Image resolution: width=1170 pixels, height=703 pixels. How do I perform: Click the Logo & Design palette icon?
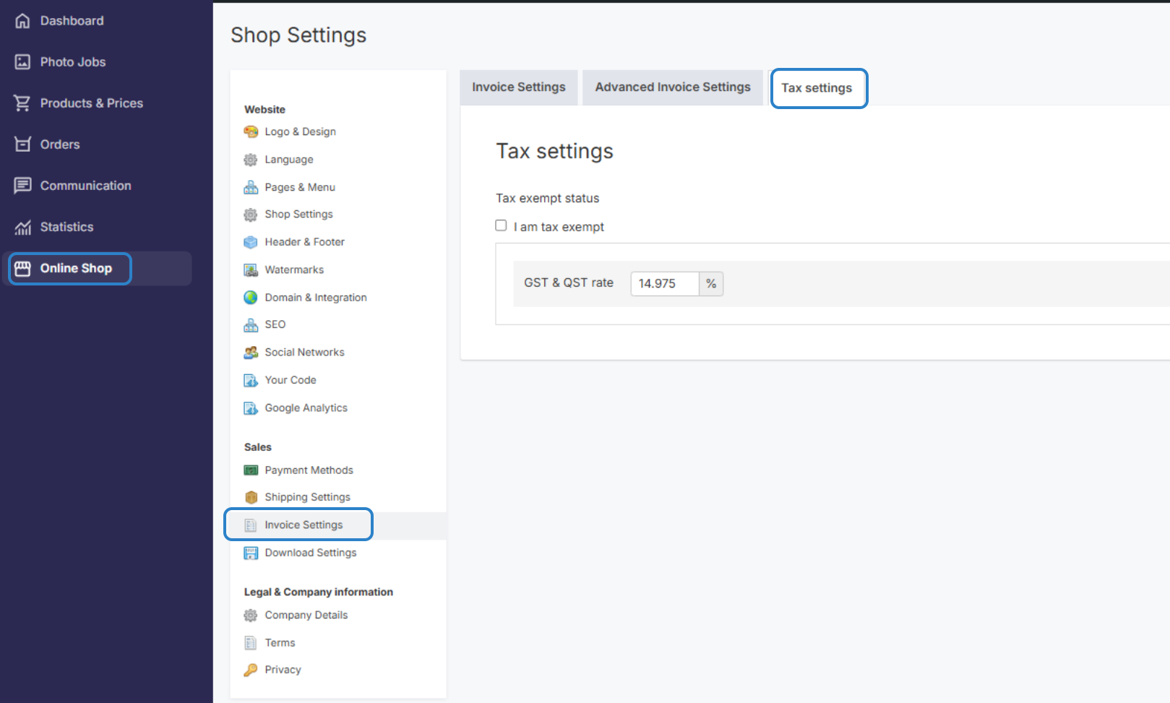click(x=251, y=131)
